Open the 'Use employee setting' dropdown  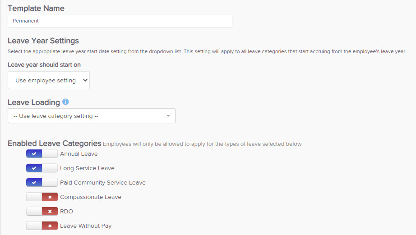pyautogui.click(x=49, y=80)
